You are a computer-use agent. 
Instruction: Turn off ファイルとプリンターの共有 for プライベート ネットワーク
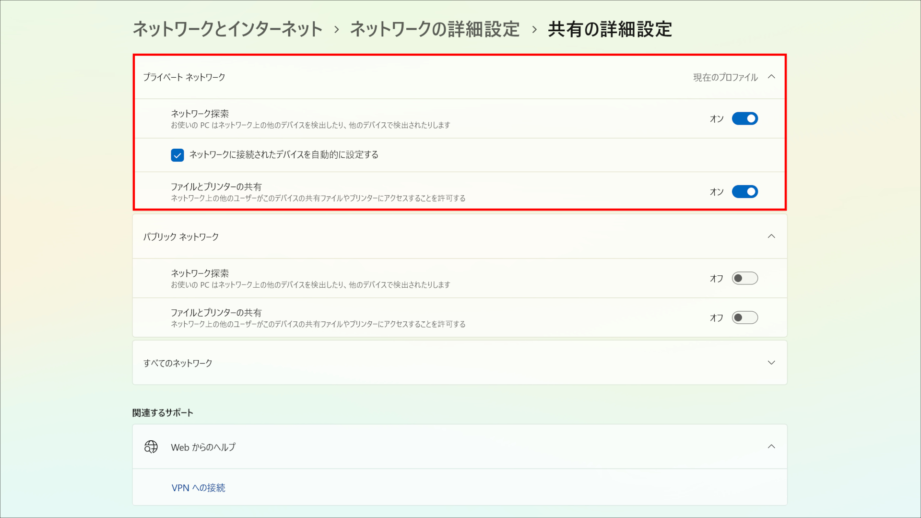(744, 191)
